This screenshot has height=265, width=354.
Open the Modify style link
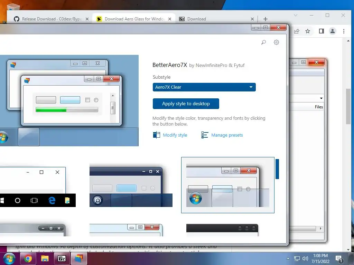point(175,135)
